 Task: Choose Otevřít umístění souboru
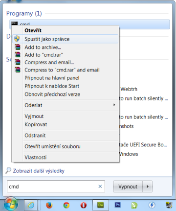coord(65,146)
